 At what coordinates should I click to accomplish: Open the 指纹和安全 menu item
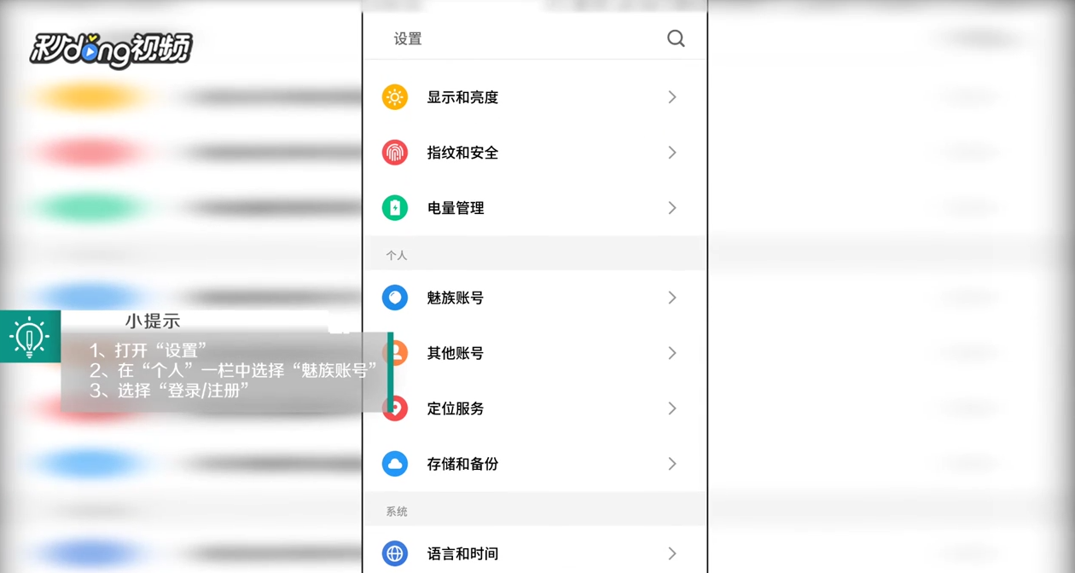click(x=462, y=153)
